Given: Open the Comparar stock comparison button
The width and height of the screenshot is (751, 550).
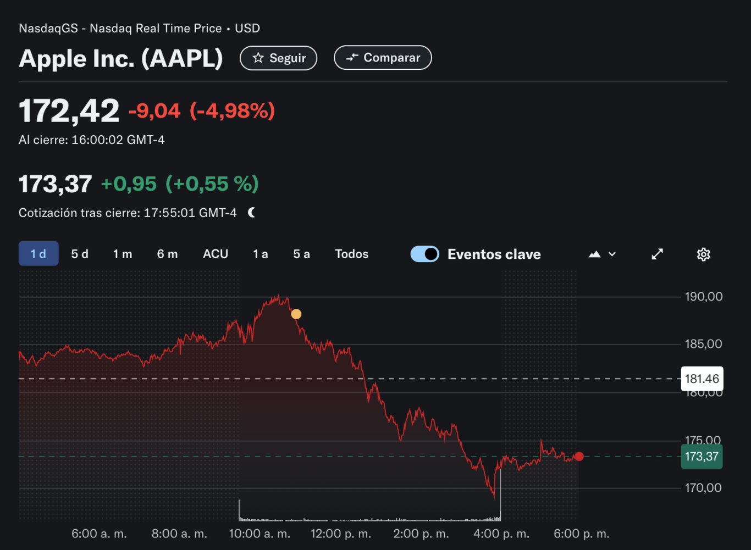Looking at the screenshot, I should pyautogui.click(x=383, y=58).
